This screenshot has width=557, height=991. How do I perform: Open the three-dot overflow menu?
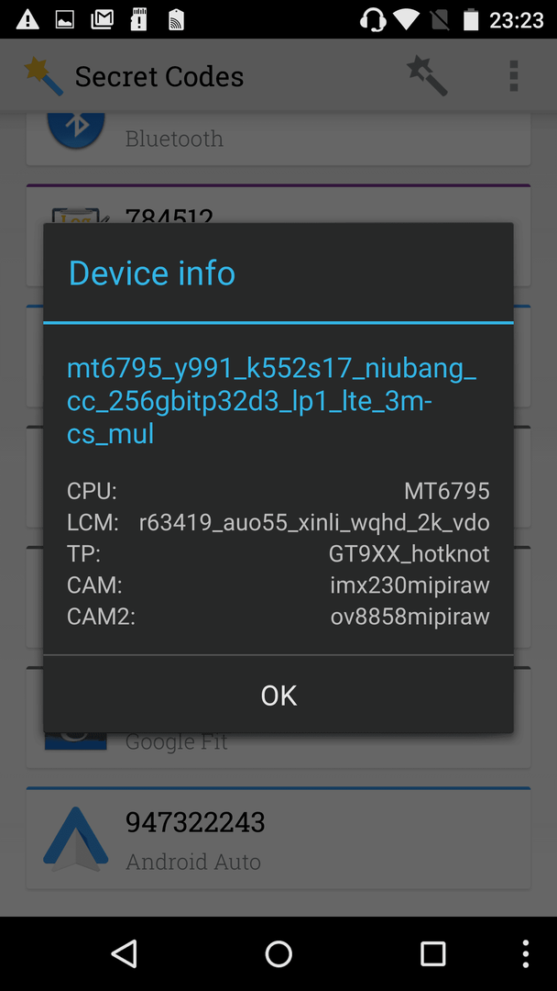513,76
